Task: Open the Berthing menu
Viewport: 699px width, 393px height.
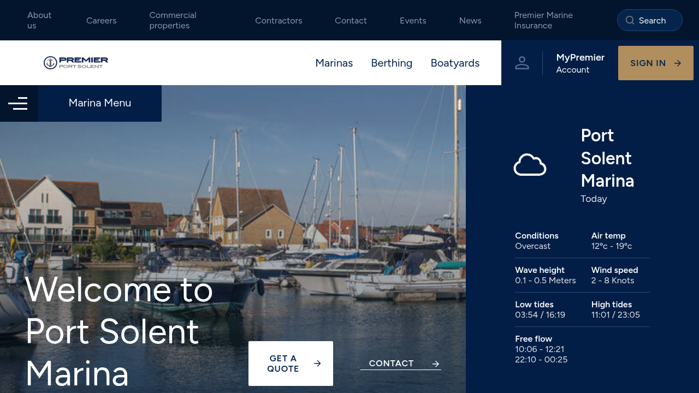Action: click(392, 63)
